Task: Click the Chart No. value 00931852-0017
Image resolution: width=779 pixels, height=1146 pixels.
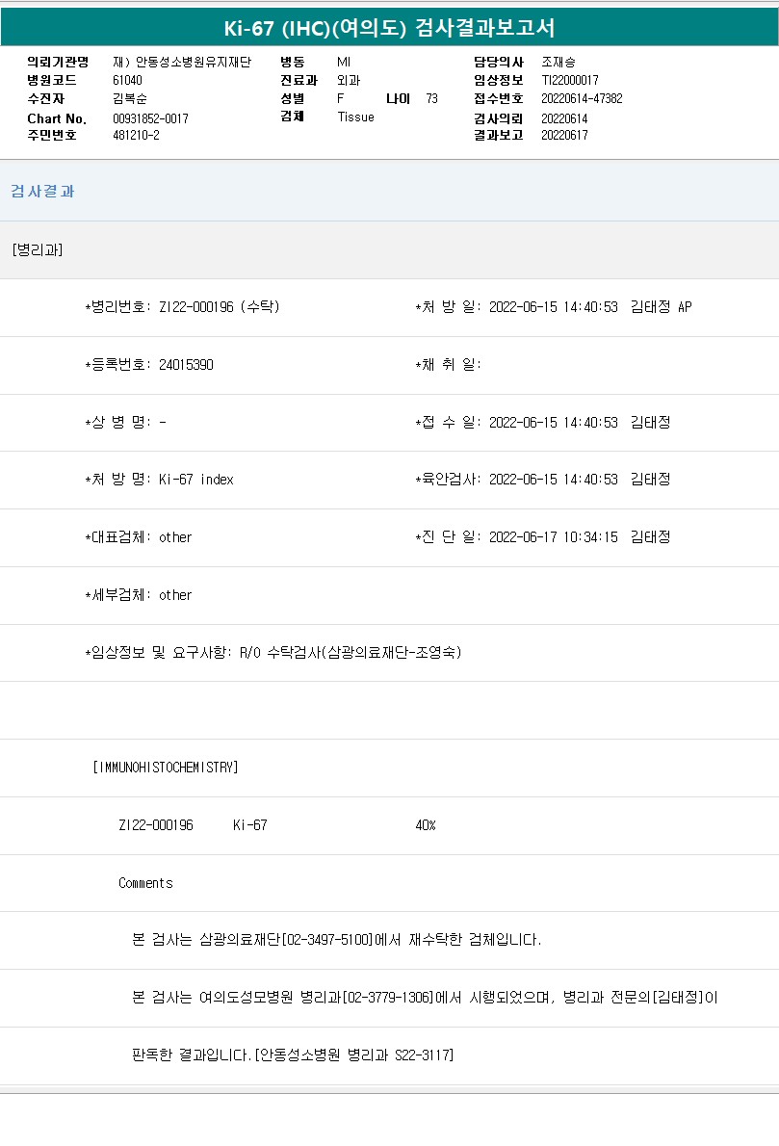Action: tap(150, 118)
